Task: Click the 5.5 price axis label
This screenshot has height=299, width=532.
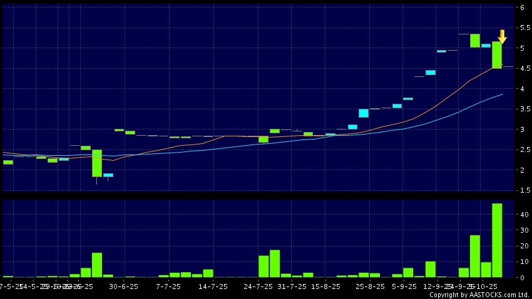Action: click(521, 28)
